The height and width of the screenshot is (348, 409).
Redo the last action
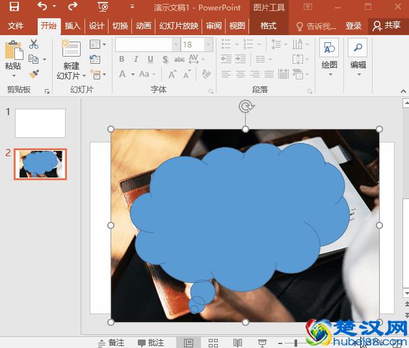click(x=73, y=6)
